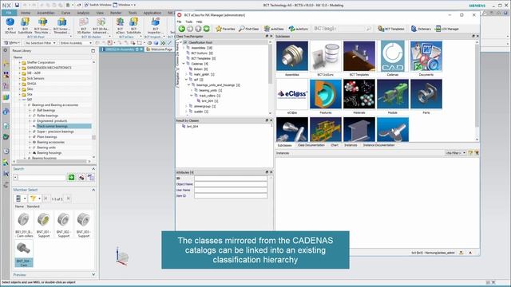
Task: Click BCT Screw Thru Hole ribbon icon
Action: point(42,26)
